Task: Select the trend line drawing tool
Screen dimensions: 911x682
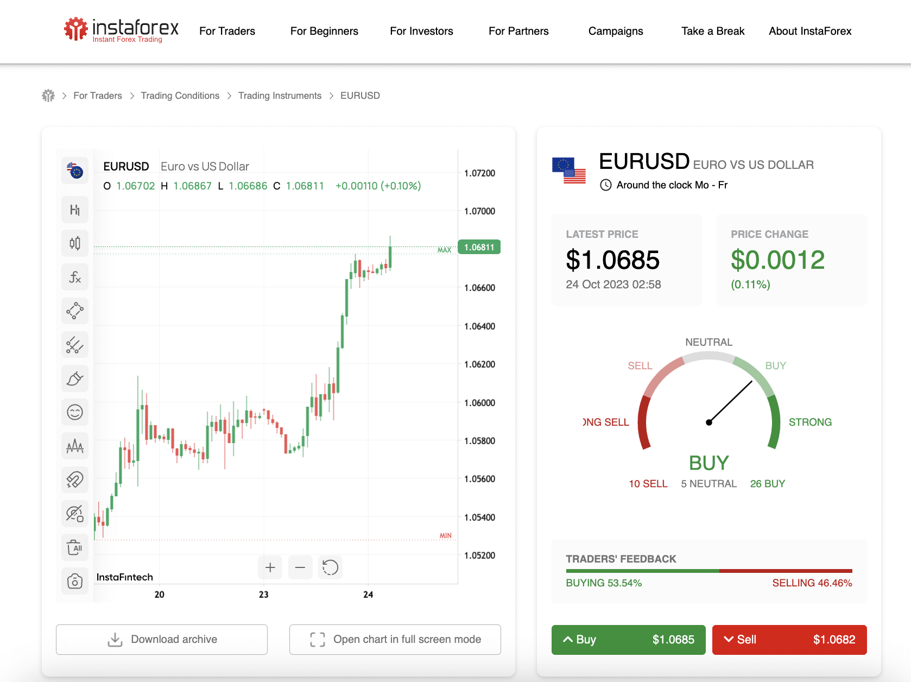Action: pyautogui.click(x=75, y=345)
